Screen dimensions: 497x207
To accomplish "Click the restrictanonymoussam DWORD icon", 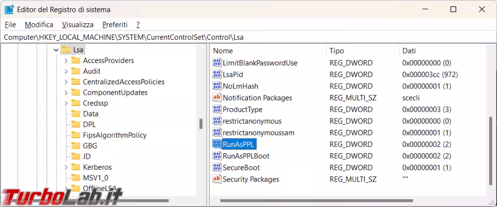I will point(217,132).
